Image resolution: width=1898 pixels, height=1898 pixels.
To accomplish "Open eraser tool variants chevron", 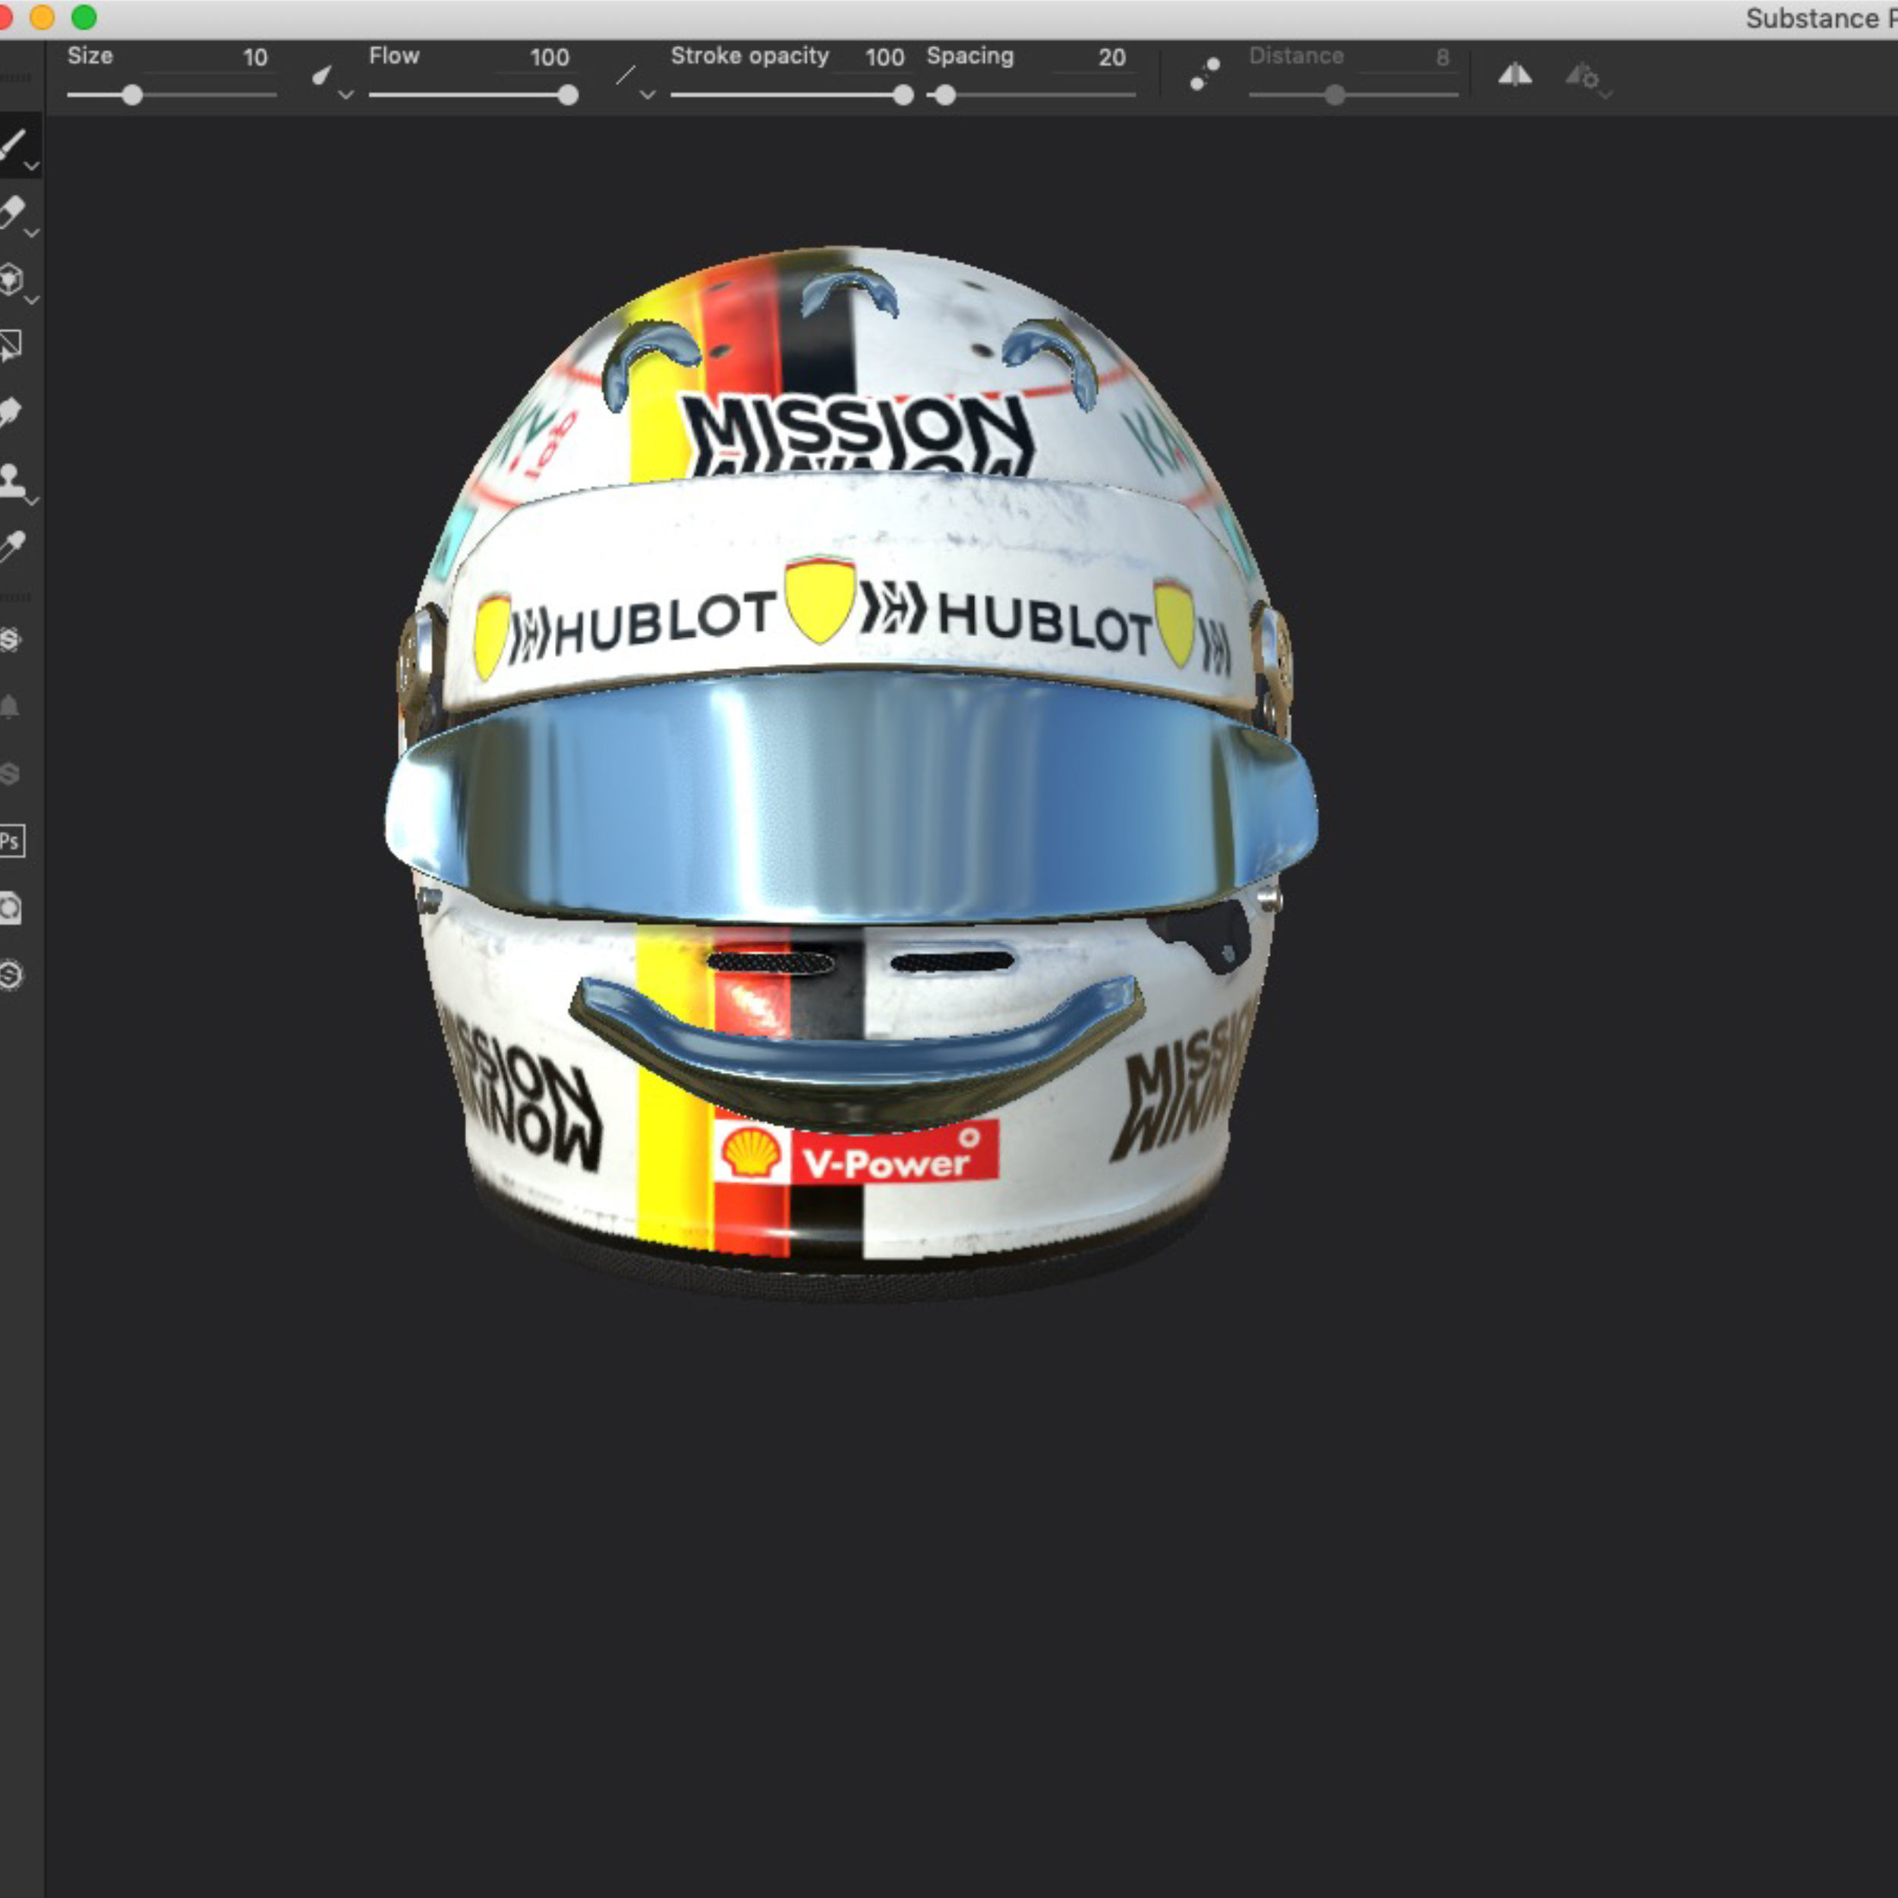I will click(31, 233).
